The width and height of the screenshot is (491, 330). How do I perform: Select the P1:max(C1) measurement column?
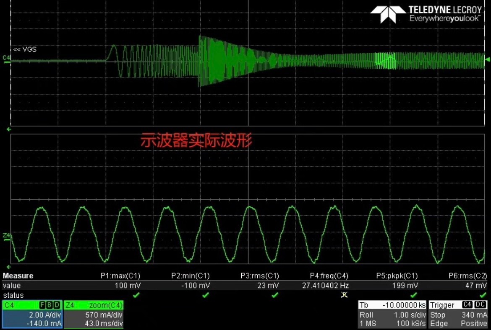click(120, 276)
